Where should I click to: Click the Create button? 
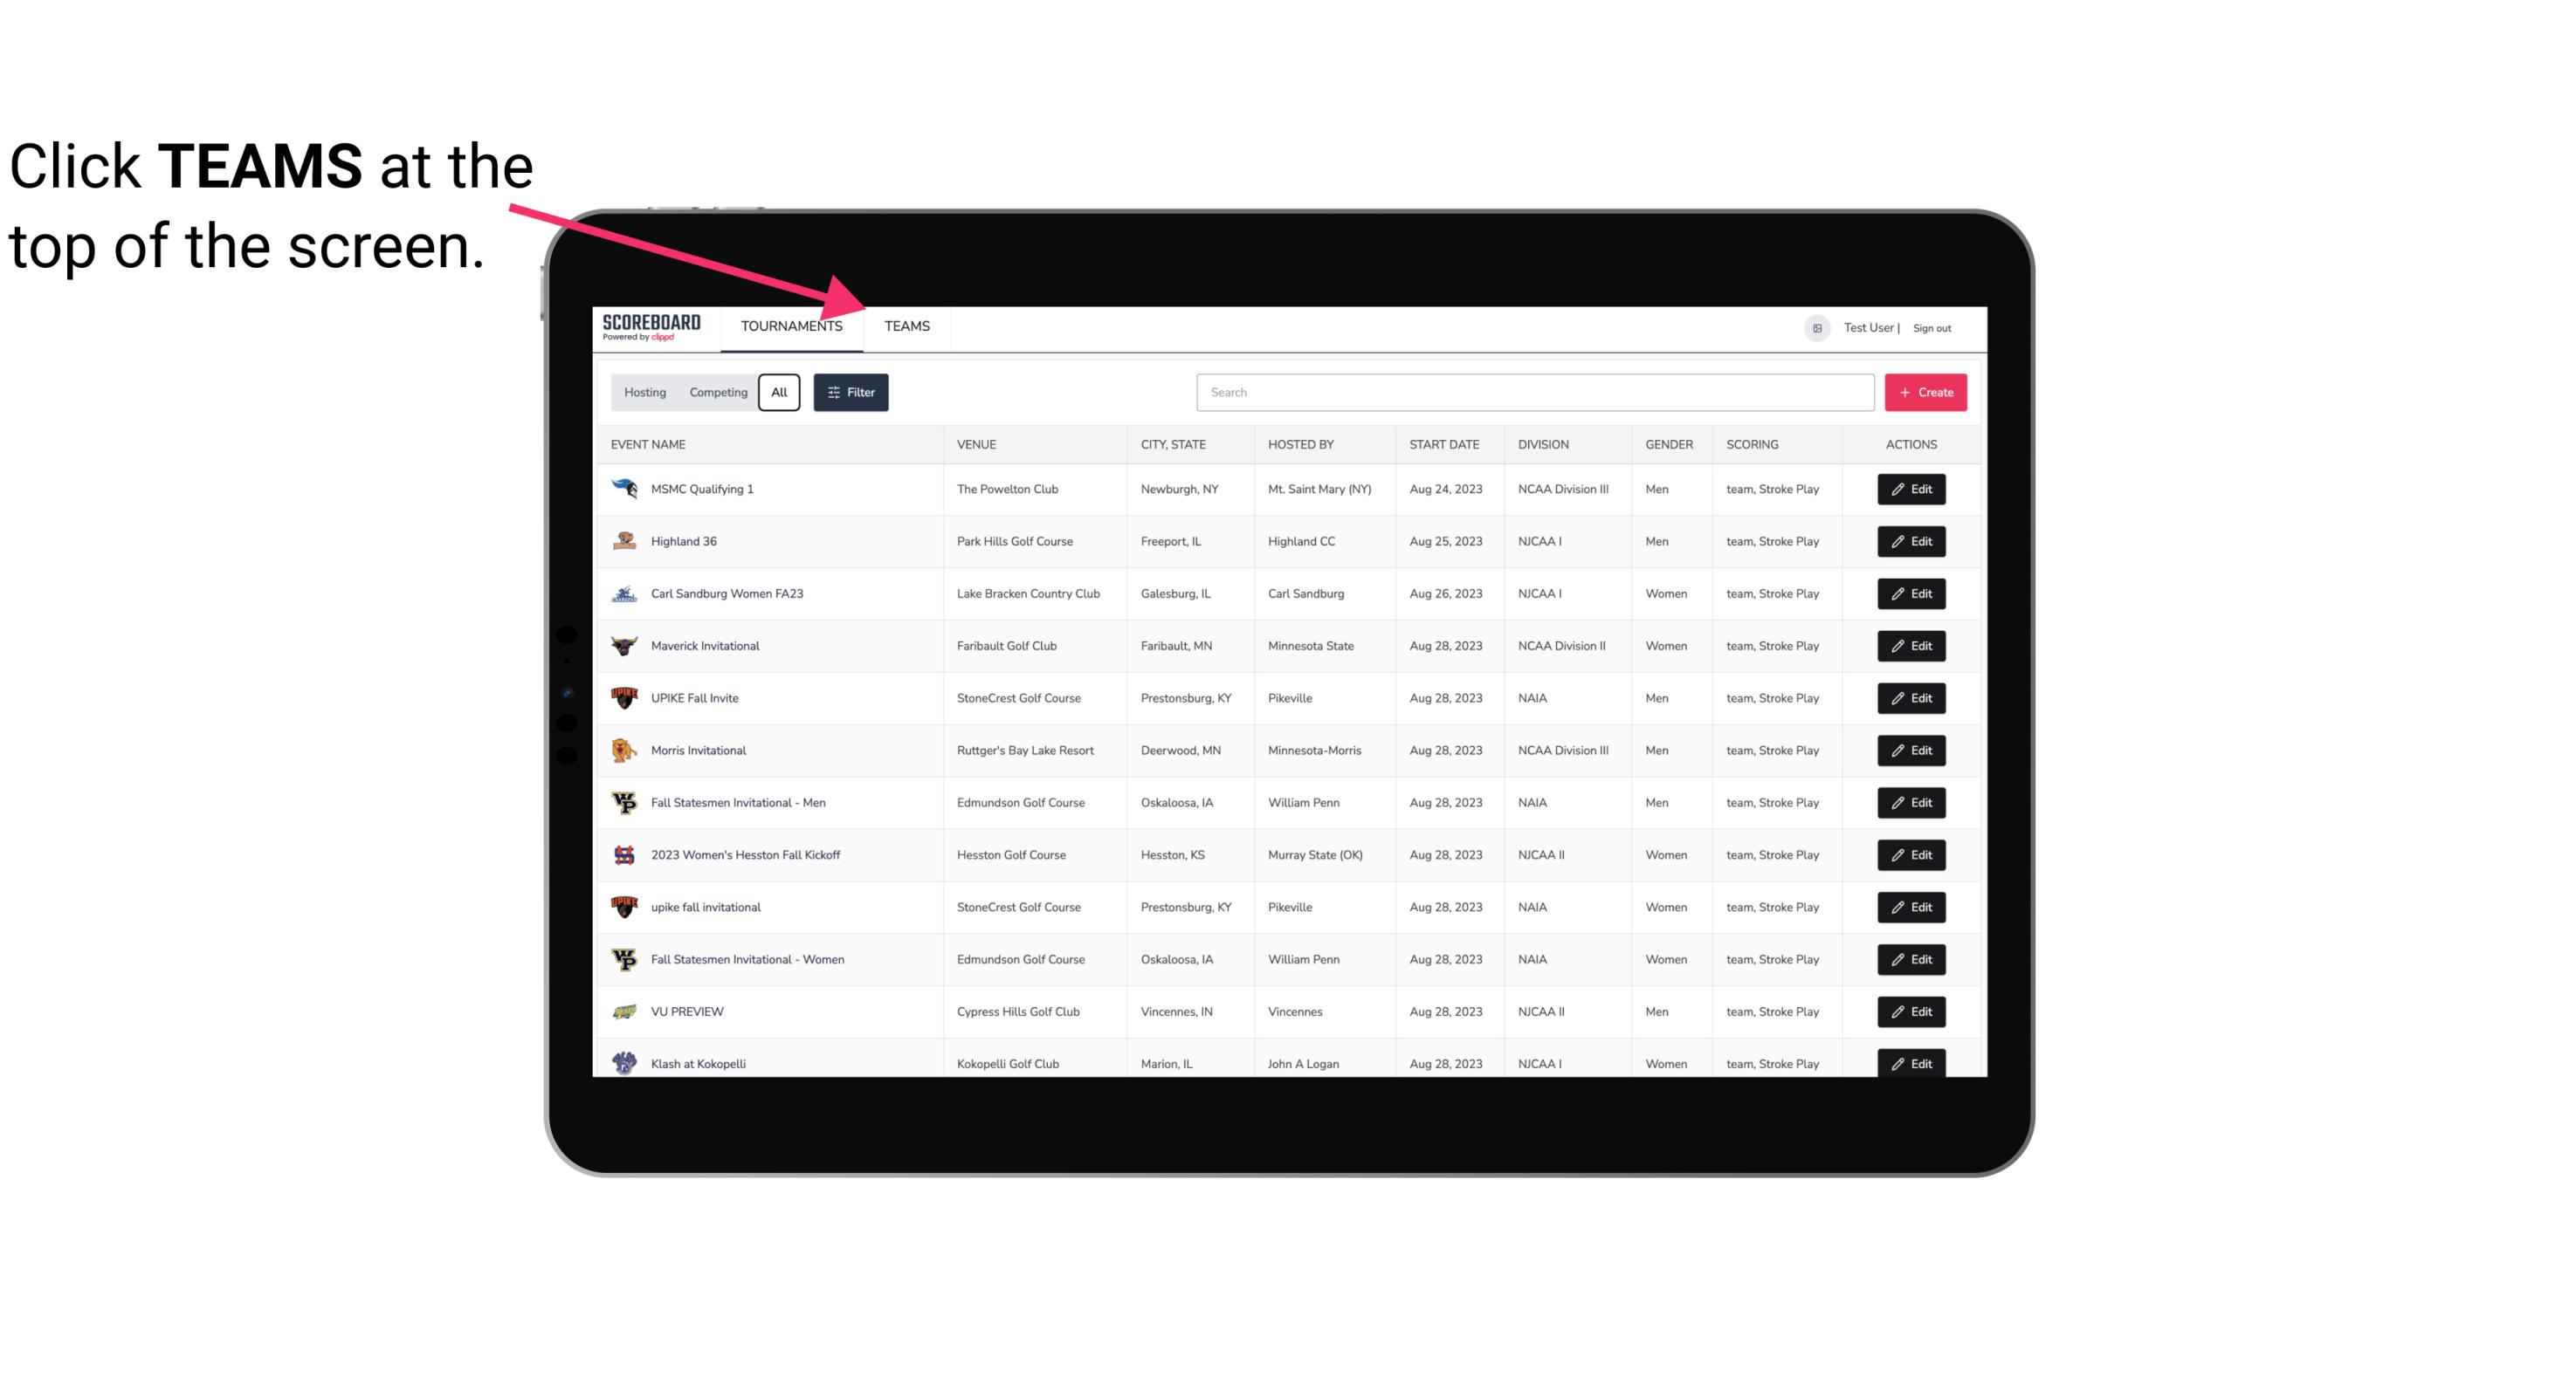coord(1926,393)
